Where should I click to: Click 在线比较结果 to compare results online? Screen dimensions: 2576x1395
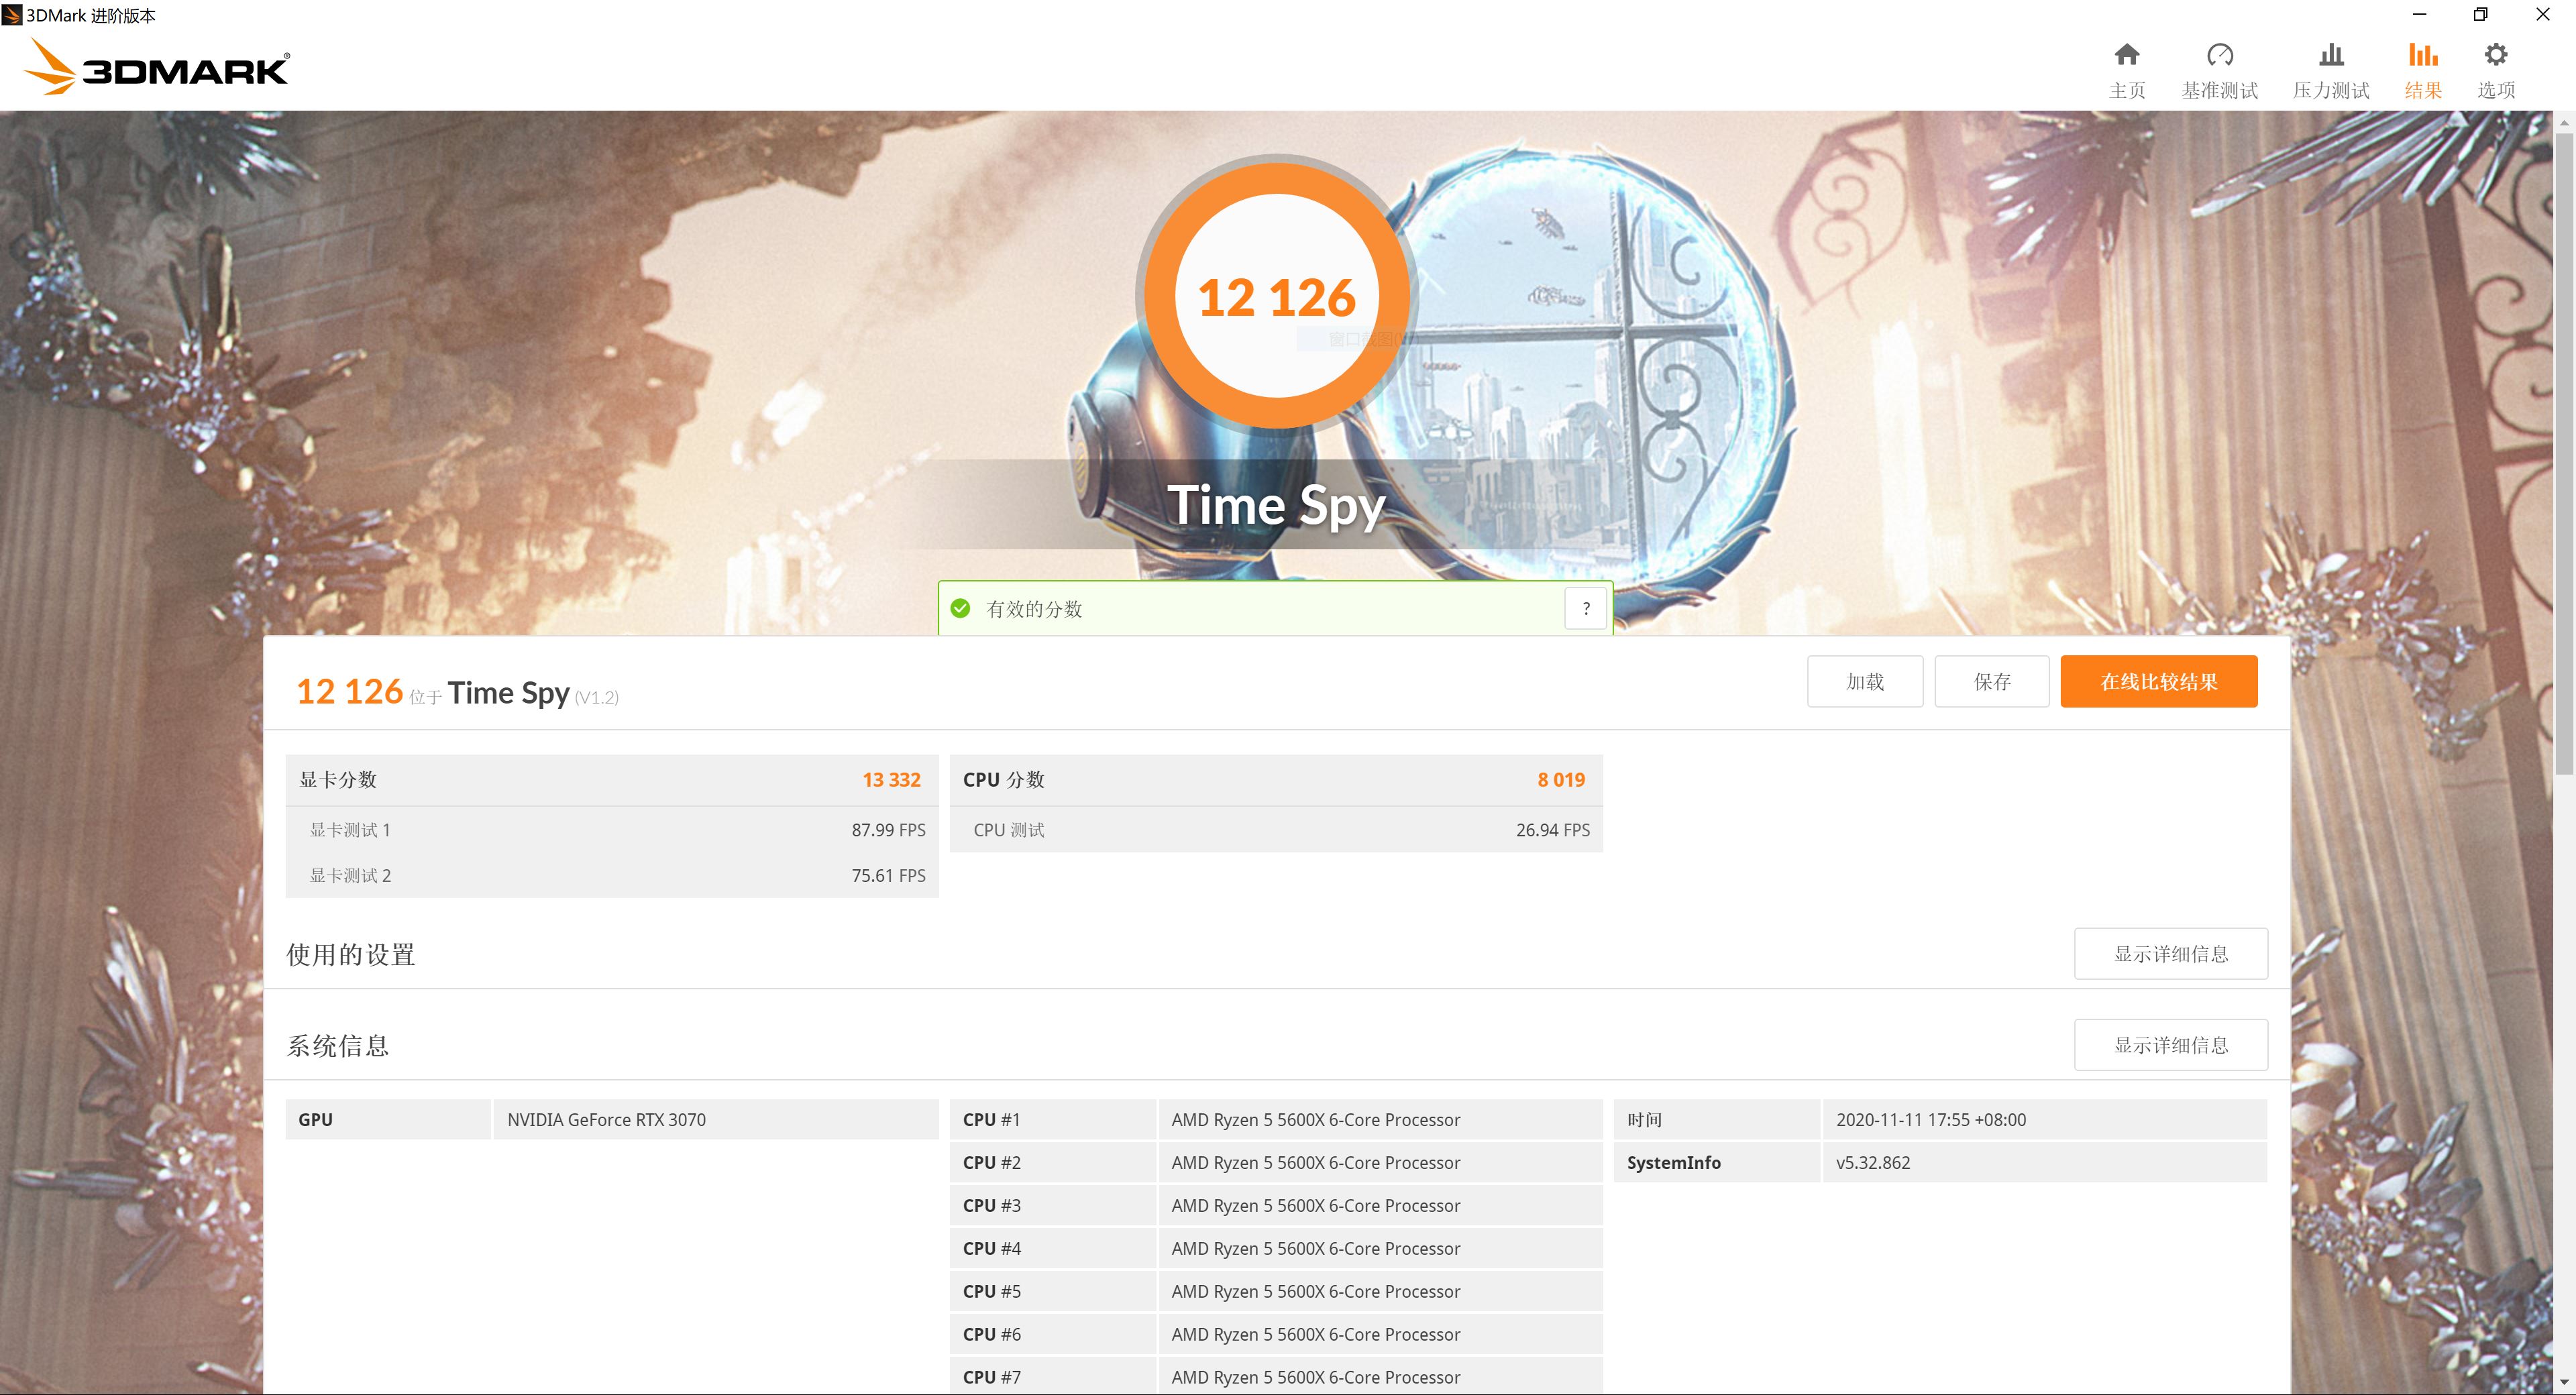(x=2158, y=681)
